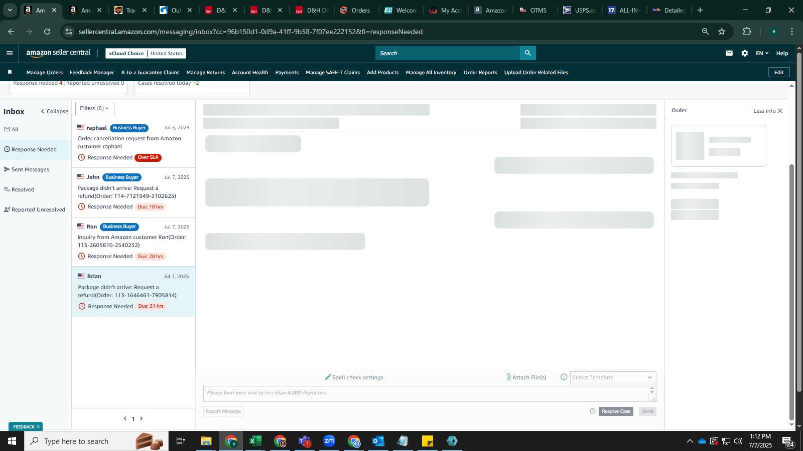Open the buyer messages mail icon
The image size is (803, 451).
pos(729,53)
